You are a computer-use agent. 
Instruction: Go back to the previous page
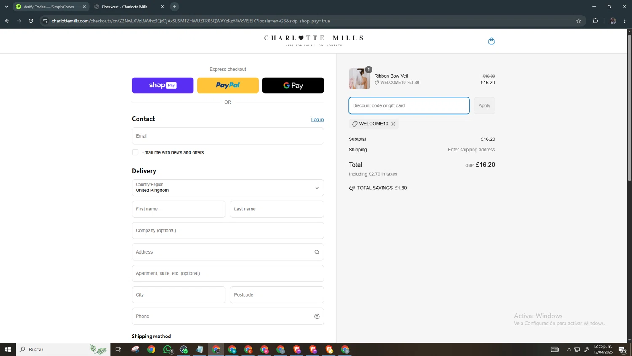[x=7, y=21]
